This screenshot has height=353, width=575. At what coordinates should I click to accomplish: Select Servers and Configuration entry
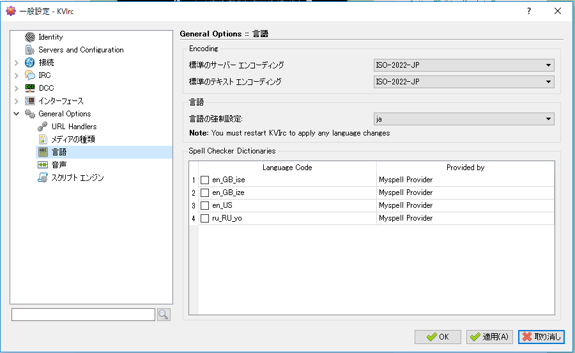81,49
